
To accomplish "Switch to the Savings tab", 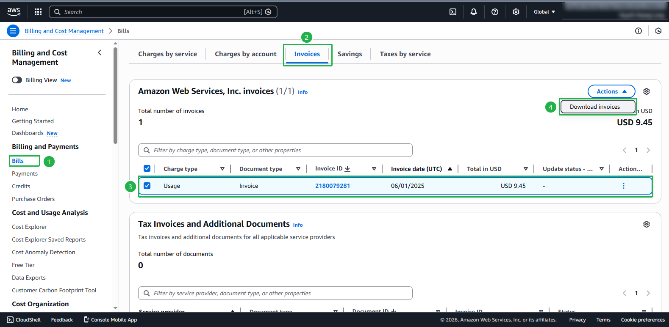I will pyautogui.click(x=350, y=54).
